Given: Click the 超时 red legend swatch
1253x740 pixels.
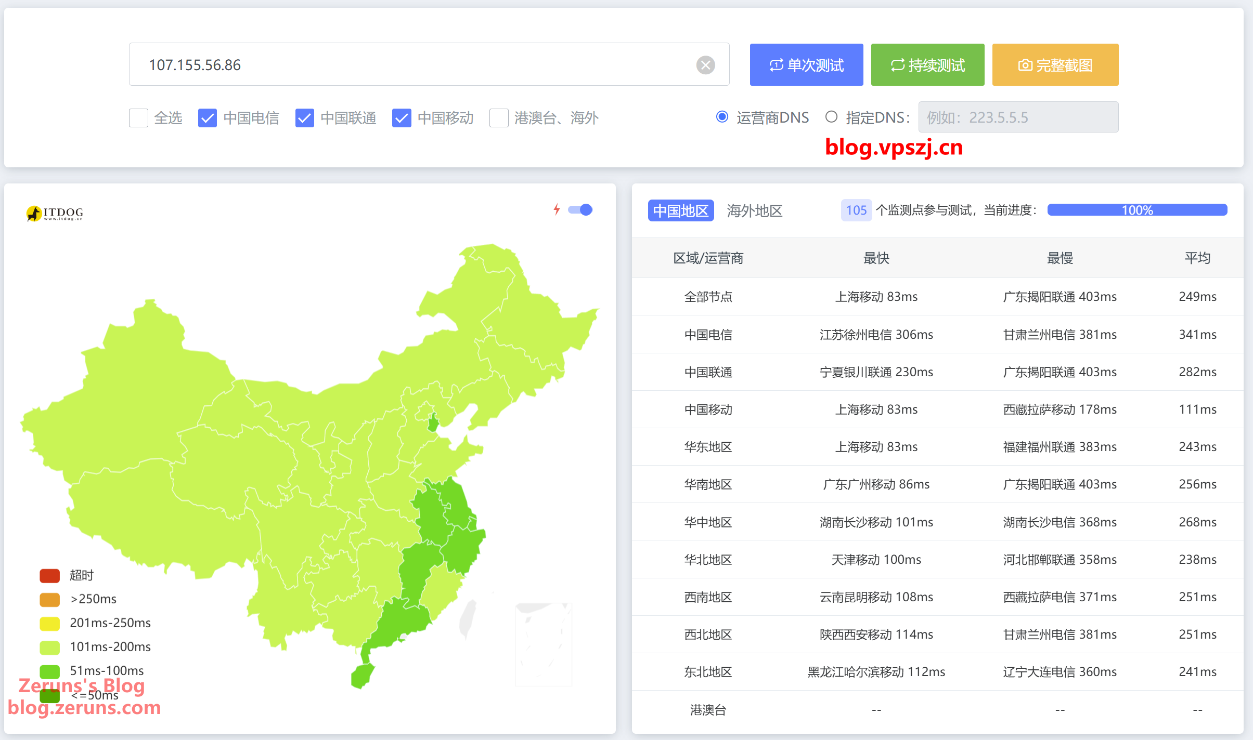Looking at the screenshot, I should point(50,575).
